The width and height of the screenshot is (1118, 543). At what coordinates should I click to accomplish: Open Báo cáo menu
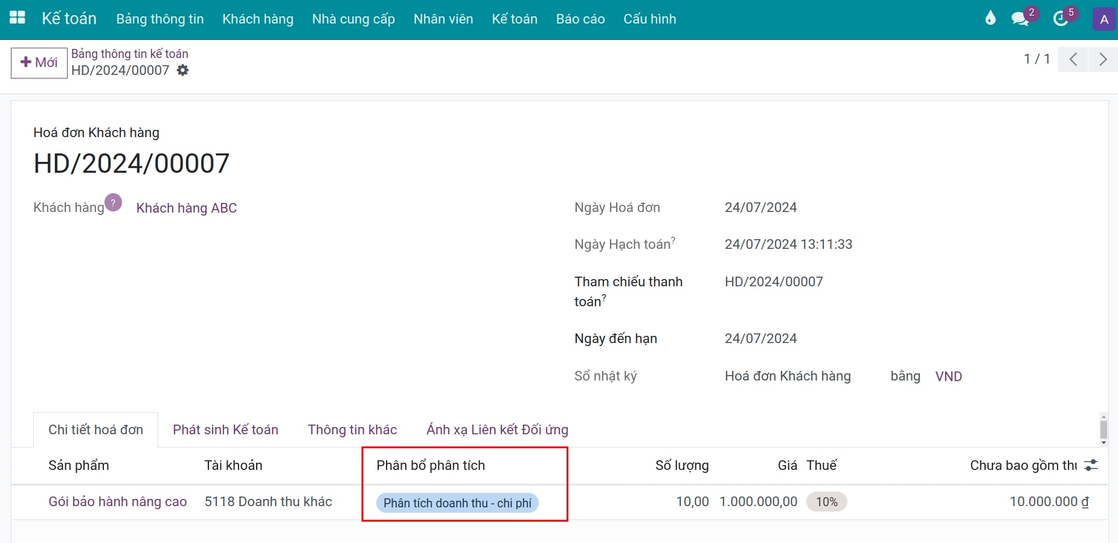click(x=580, y=19)
